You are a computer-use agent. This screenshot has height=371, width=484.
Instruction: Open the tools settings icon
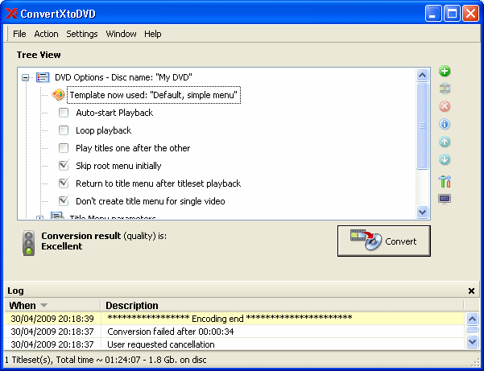445,181
